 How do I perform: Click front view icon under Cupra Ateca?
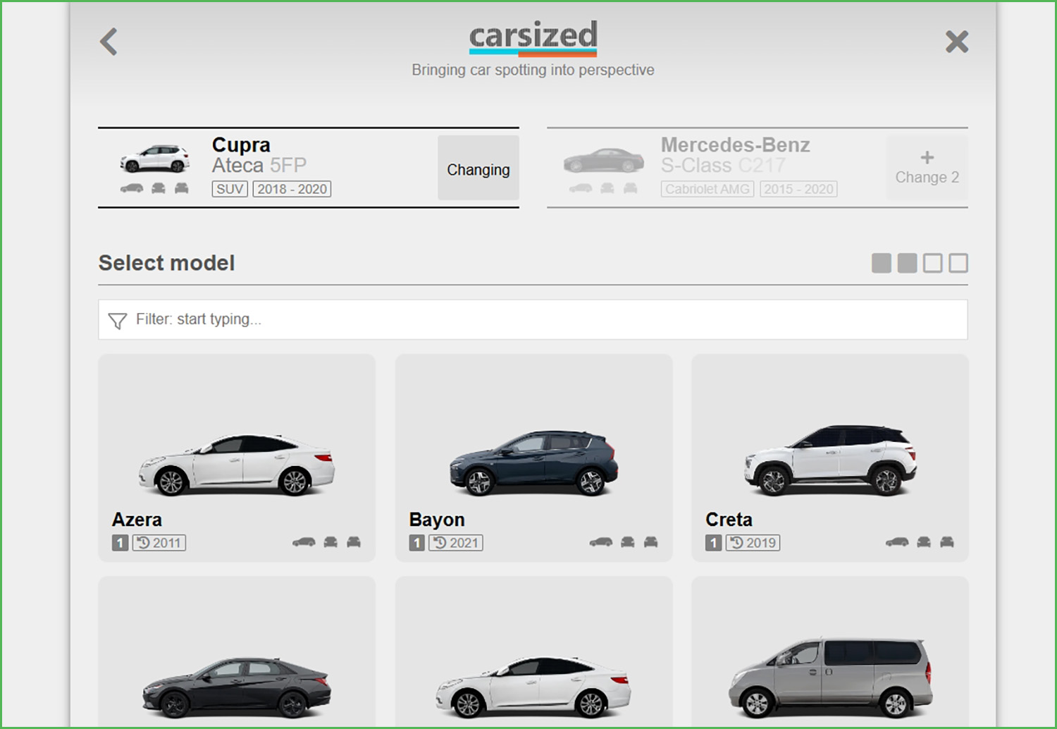pos(159,188)
